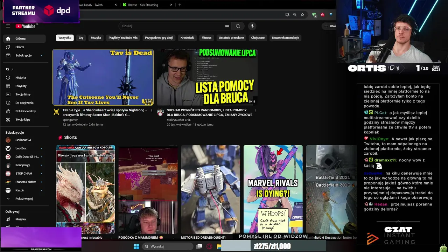448x252 pixels.
Task: Play the Tav is Dead video thumbnail
Action: (x=103, y=77)
